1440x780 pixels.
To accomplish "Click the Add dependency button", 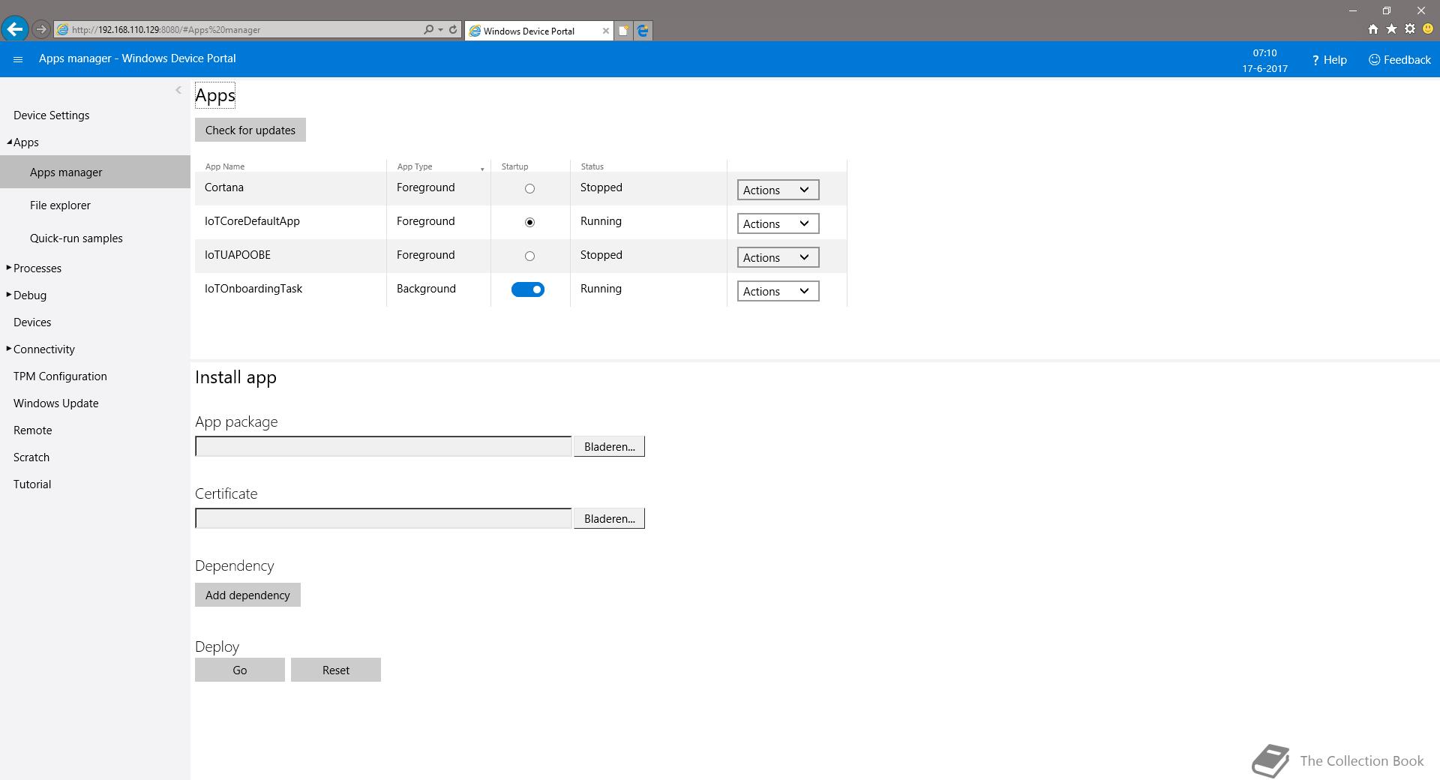I will pos(247,595).
